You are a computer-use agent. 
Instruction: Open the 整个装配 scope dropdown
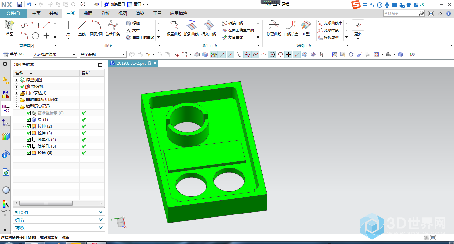[103, 54]
